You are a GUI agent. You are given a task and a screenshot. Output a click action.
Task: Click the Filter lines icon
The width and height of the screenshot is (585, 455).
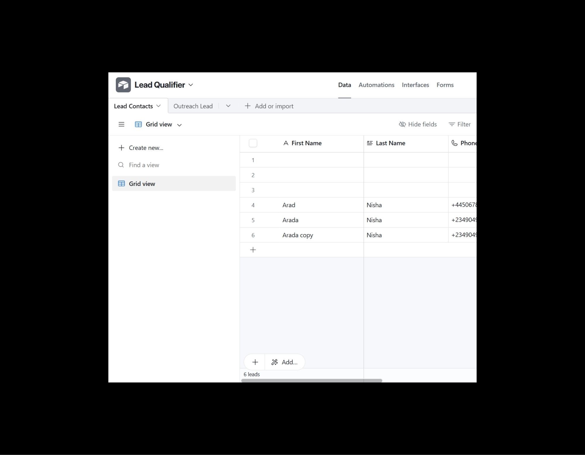(452, 124)
